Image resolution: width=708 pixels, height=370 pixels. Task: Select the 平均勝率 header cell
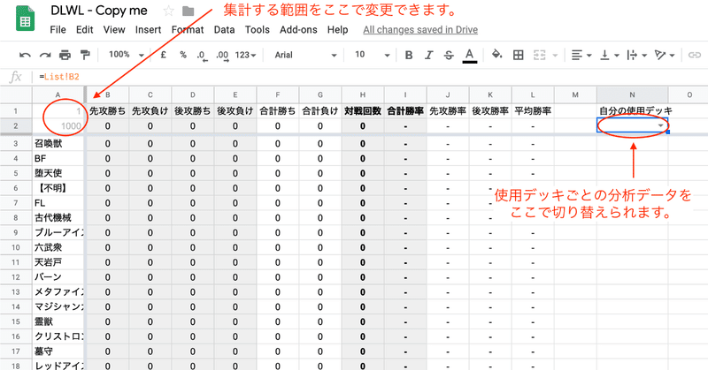coord(533,111)
